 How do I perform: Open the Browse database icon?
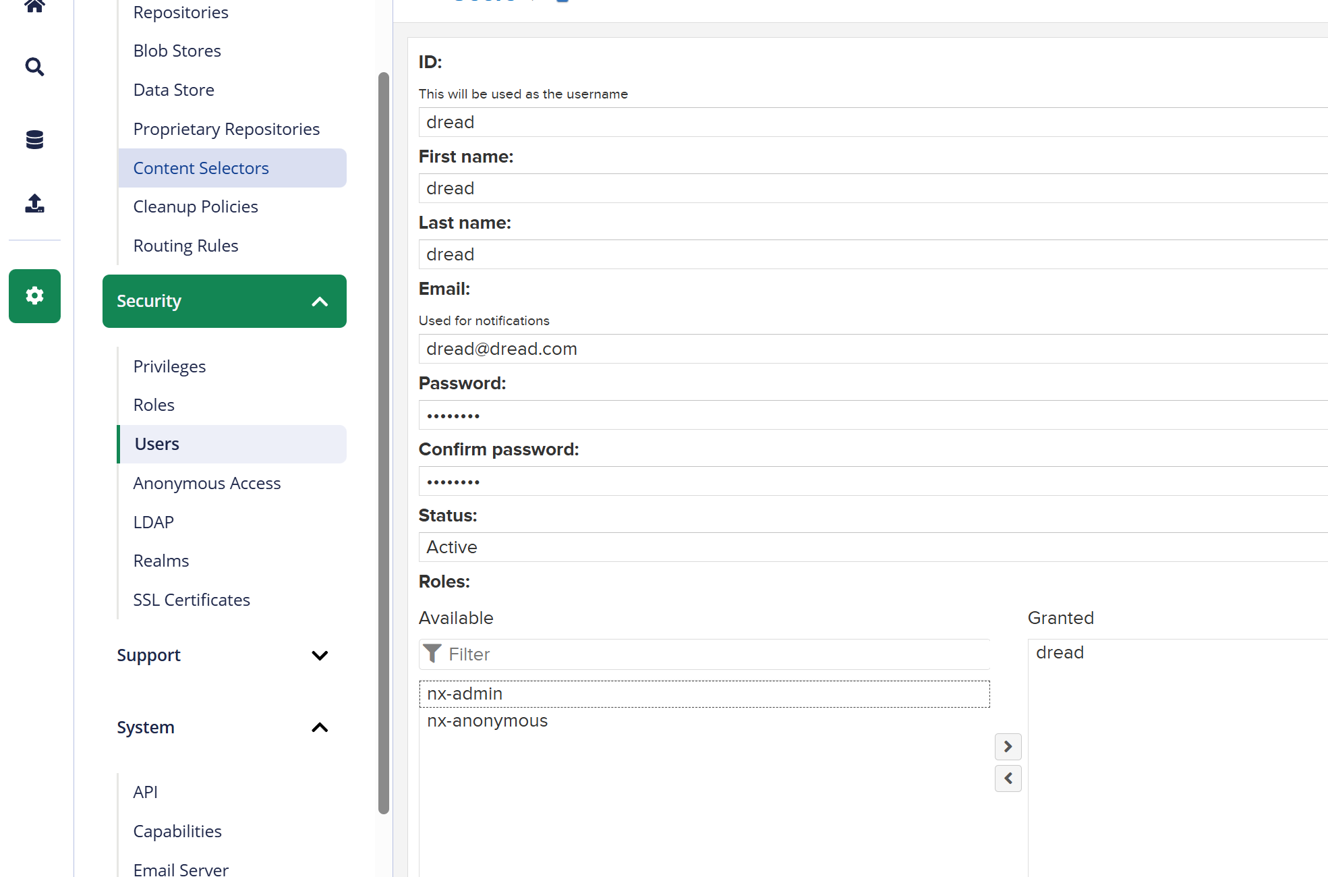pos(34,140)
